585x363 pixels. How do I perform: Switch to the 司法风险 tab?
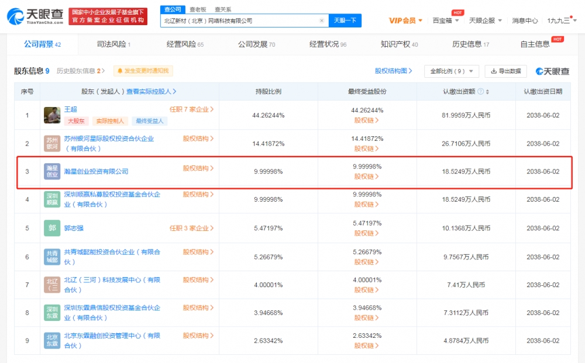pyautogui.click(x=113, y=44)
